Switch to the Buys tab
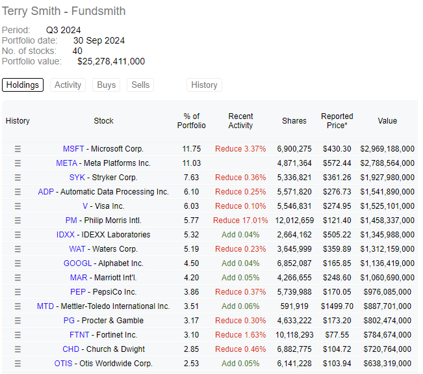This screenshot has width=423, height=374. [107, 85]
